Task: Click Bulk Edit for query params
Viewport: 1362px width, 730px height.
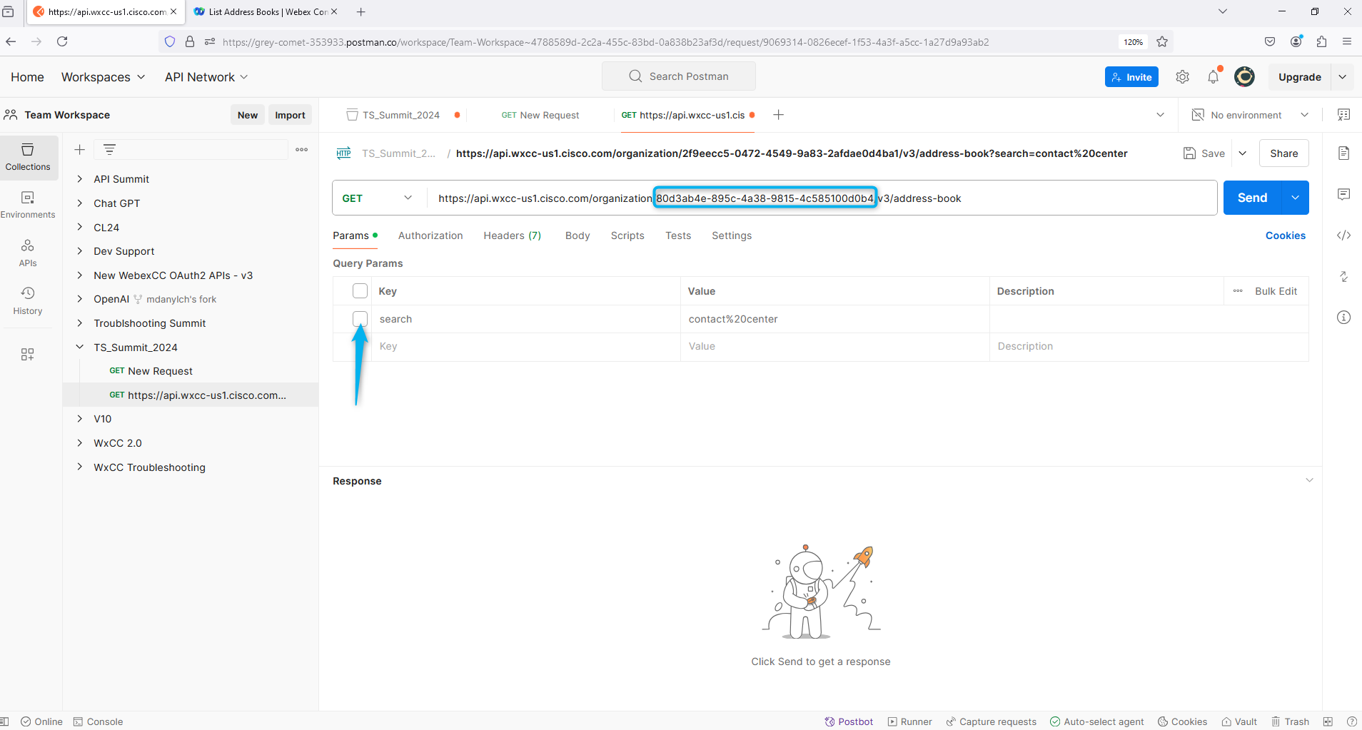Action: click(1276, 291)
